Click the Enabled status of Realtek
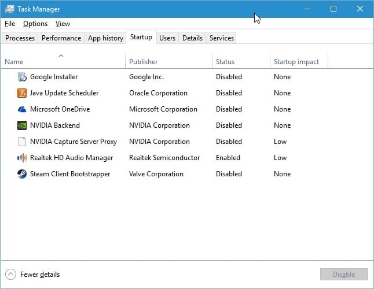Image resolution: width=374 pixels, height=289 pixels. [228, 158]
